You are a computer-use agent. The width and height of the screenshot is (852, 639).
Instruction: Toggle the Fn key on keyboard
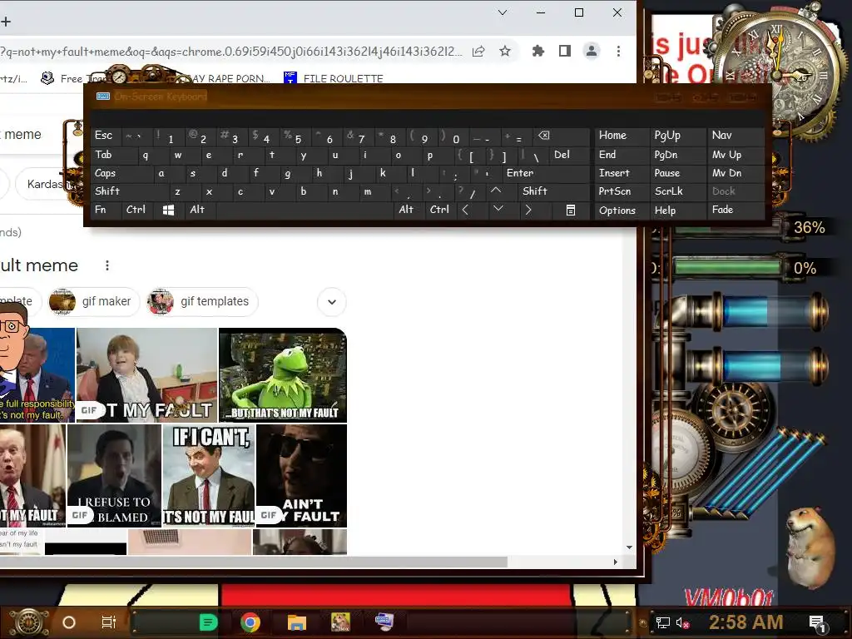[x=106, y=210]
